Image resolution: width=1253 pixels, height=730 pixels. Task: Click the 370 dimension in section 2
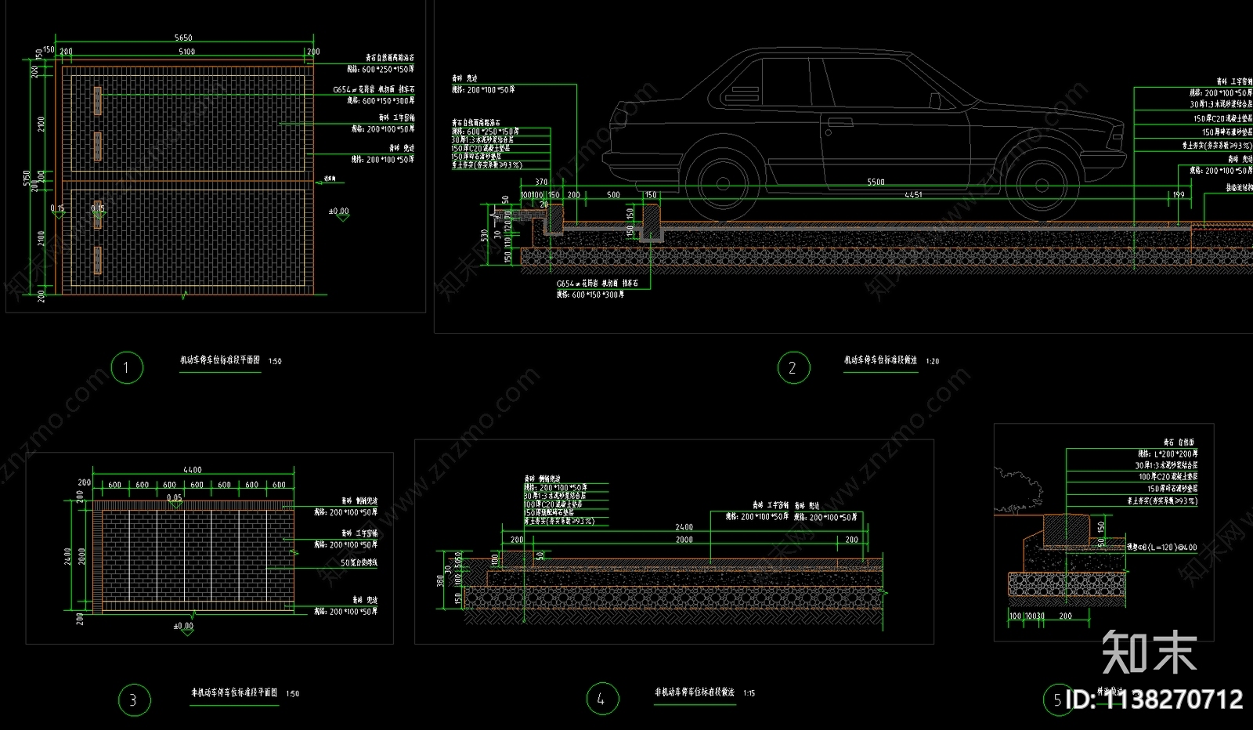[541, 182]
